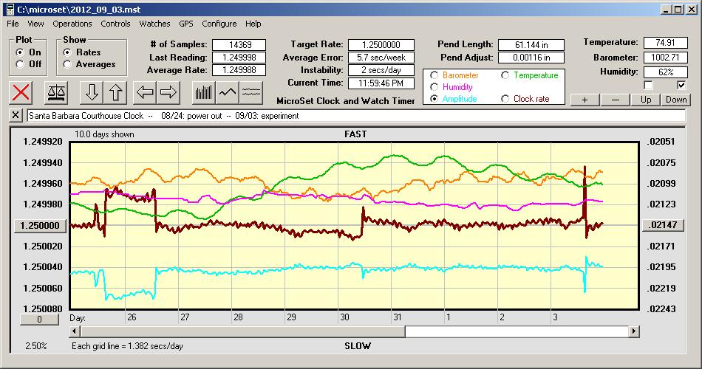Screen dimensions: 702x369
Task: Click the Last Reading value field
Action: (x=239, y=58)
